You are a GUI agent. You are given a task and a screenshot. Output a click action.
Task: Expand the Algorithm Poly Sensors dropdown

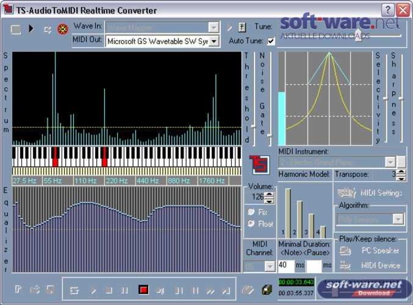click(398, 219)
